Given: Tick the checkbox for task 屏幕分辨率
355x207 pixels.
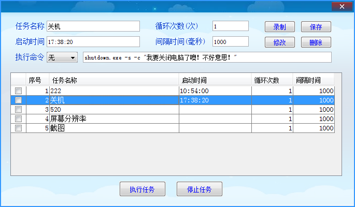Looking at the screenshot, I should (x=18, y=119).
